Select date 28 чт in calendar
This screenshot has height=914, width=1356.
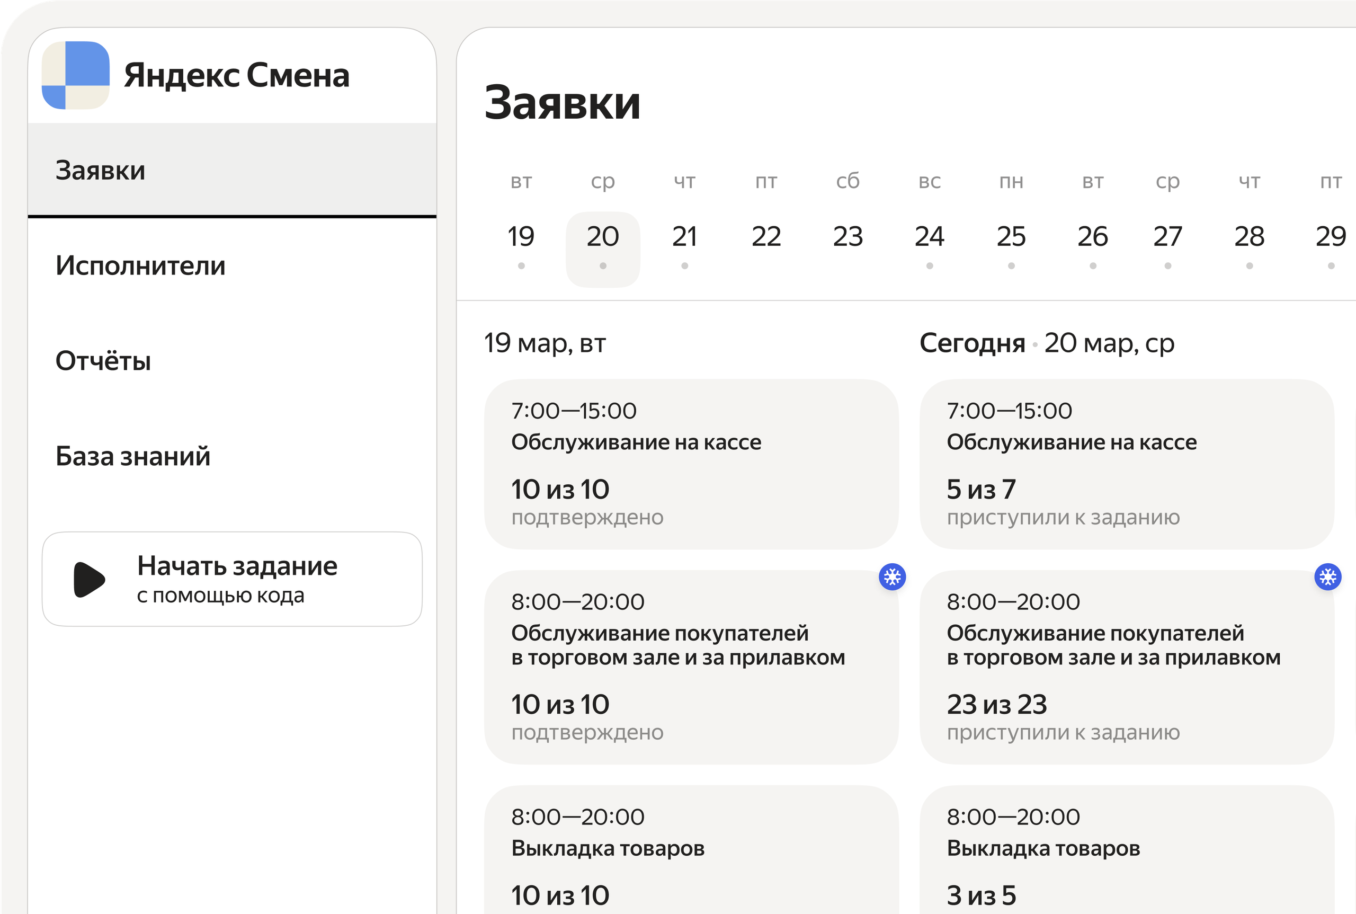coord(1249,237)
